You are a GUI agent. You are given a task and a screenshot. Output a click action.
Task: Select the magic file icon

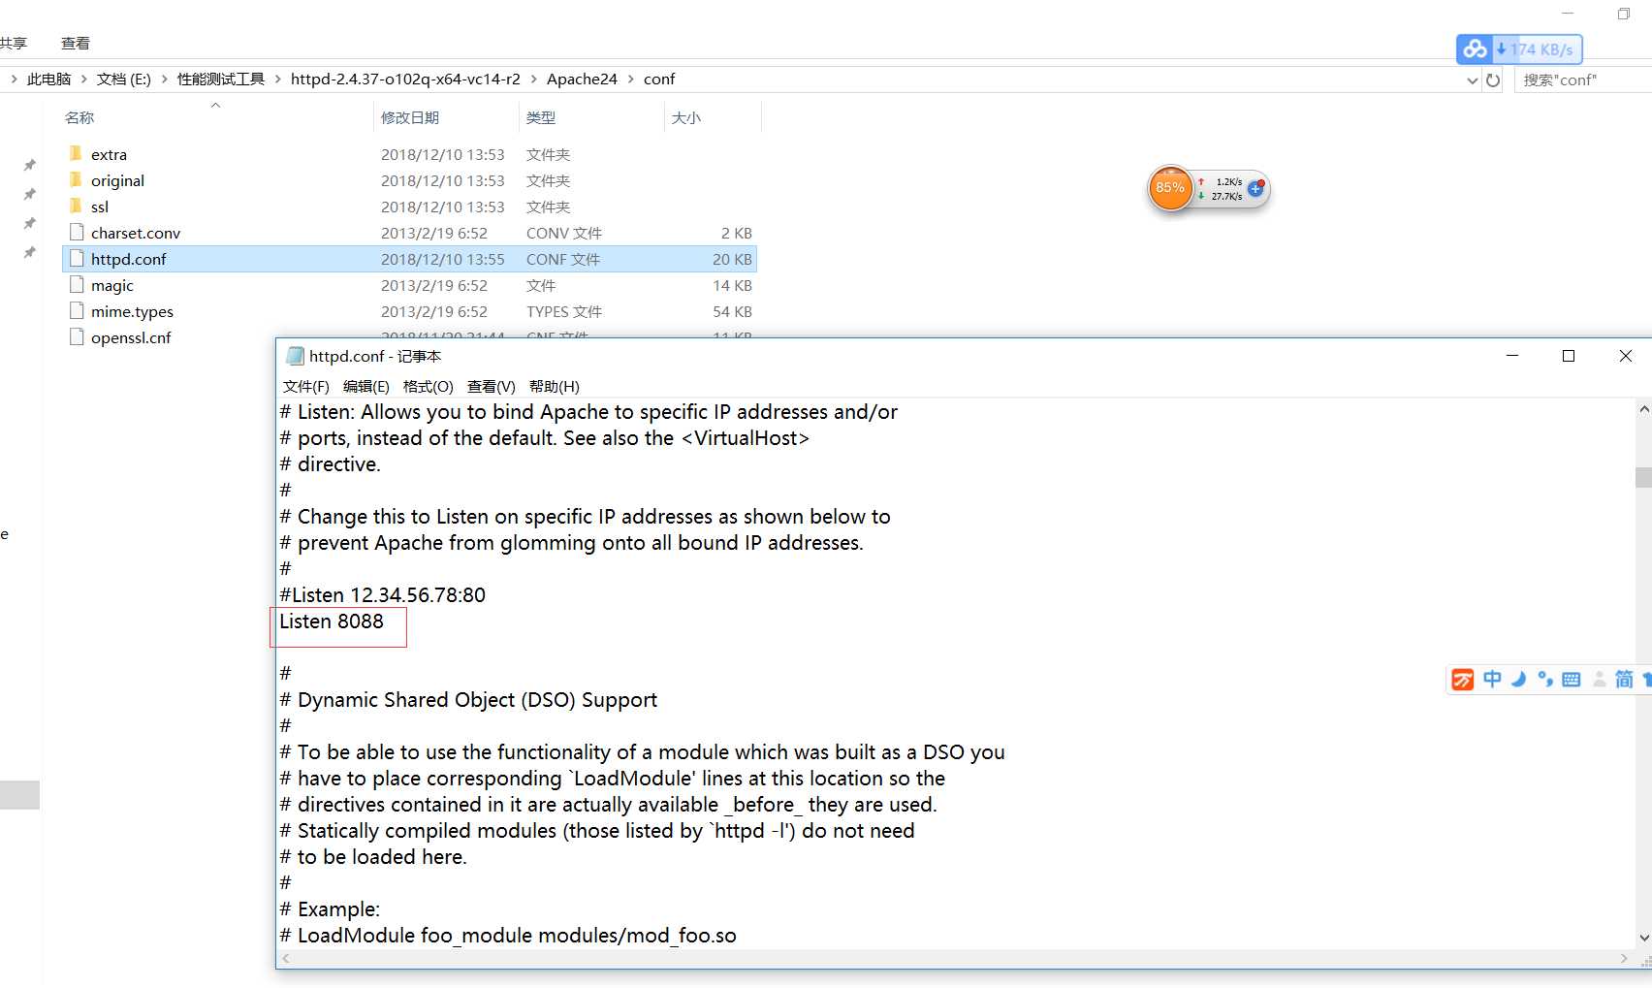pos(77,284)
